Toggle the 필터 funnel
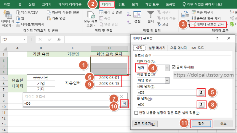The image size is (237, 133). [150, 17]
